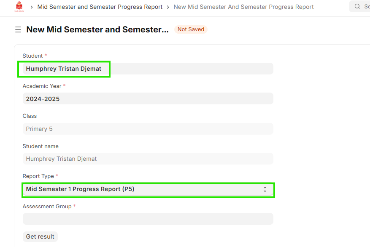Open the Report Type dropdown
The image size is (370, 247).
(148, 189)
